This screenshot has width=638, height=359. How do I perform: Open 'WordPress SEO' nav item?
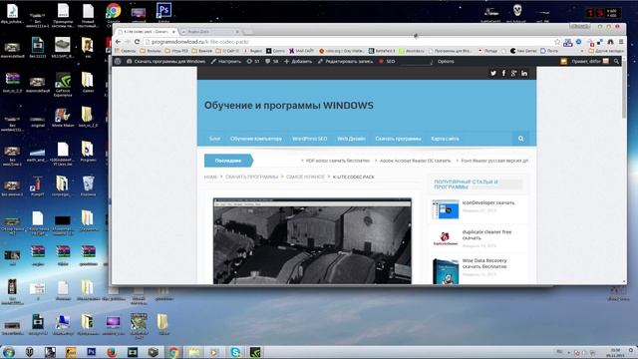click(x=310, y=139)
